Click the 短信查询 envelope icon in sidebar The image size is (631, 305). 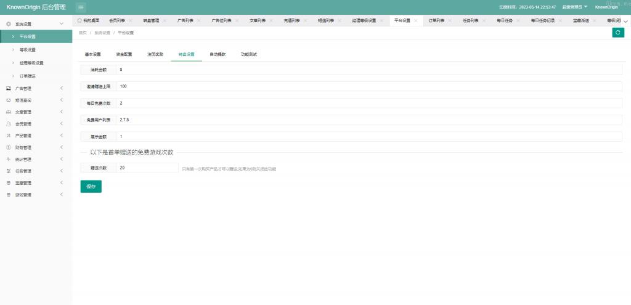coord(9,100)
